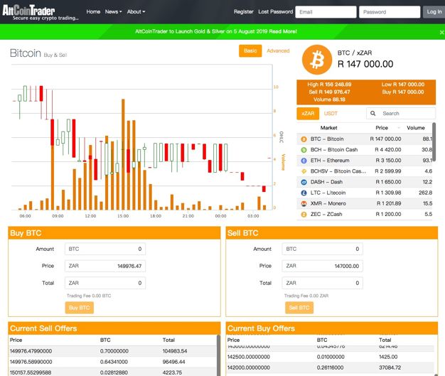
Task: Click the BCHSV coin icon
Action: point(304,171)
